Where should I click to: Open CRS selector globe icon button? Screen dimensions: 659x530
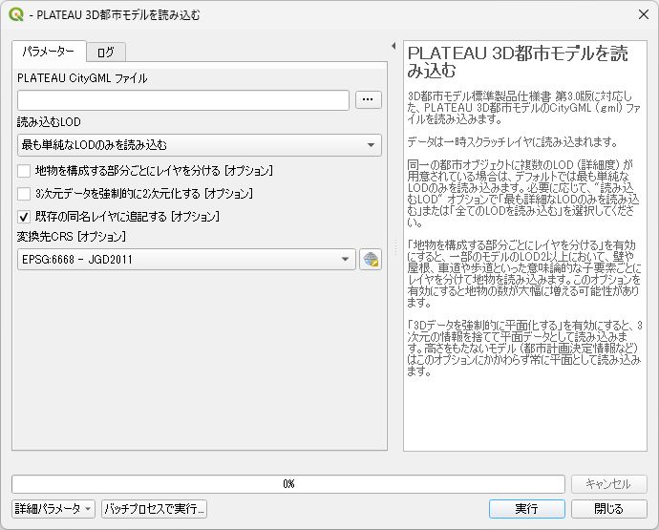click(x=371, y=260)
